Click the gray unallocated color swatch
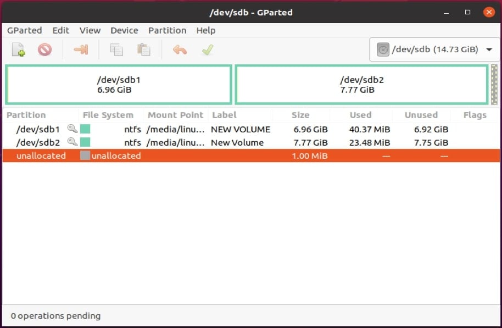The height and width of the screenshot is (328, 502). [85, 155]
